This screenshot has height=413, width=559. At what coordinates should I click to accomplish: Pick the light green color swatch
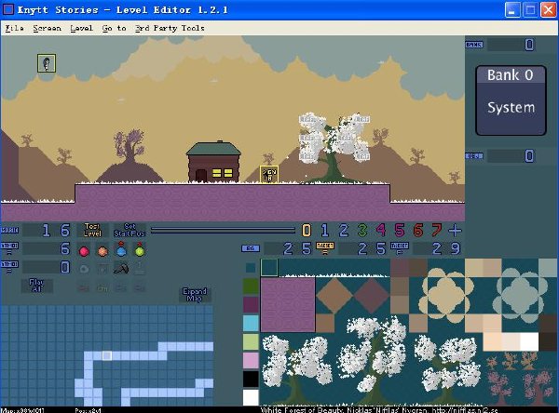tap(251, 341)
